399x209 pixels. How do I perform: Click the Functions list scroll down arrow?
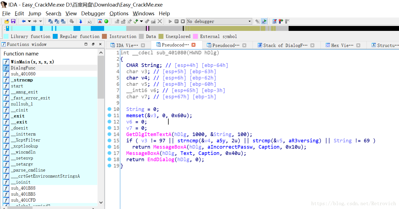pyautogui.click(x=101, y=202)
